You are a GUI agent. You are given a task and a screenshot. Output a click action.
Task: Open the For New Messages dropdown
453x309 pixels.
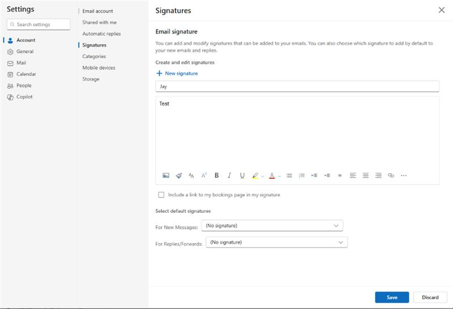272,226
